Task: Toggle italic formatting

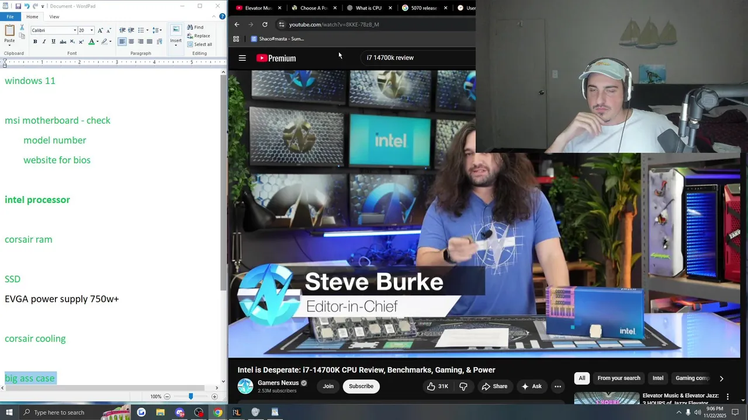Action: pyautogui.click(x=44, y=41)
